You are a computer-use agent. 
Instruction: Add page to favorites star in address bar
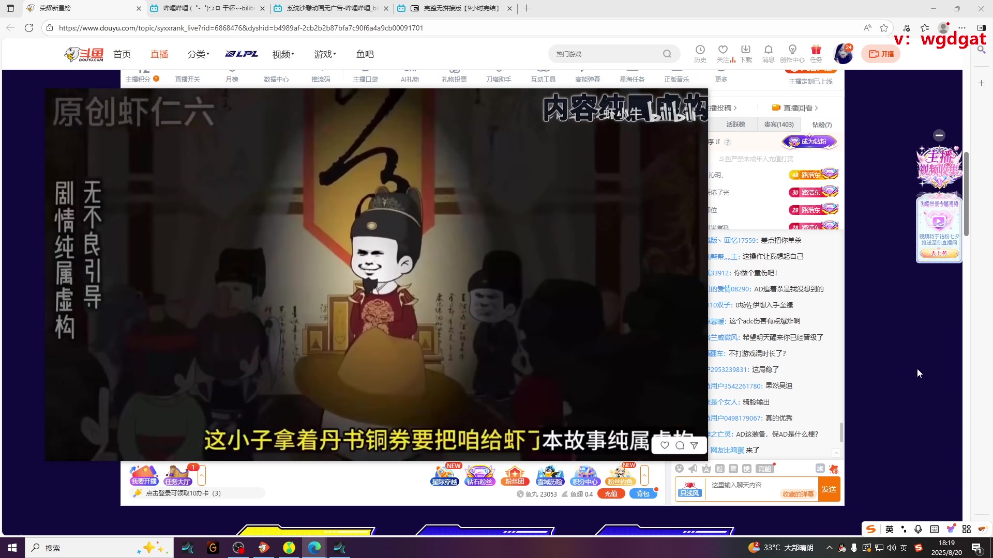click(x=884, y=28)
